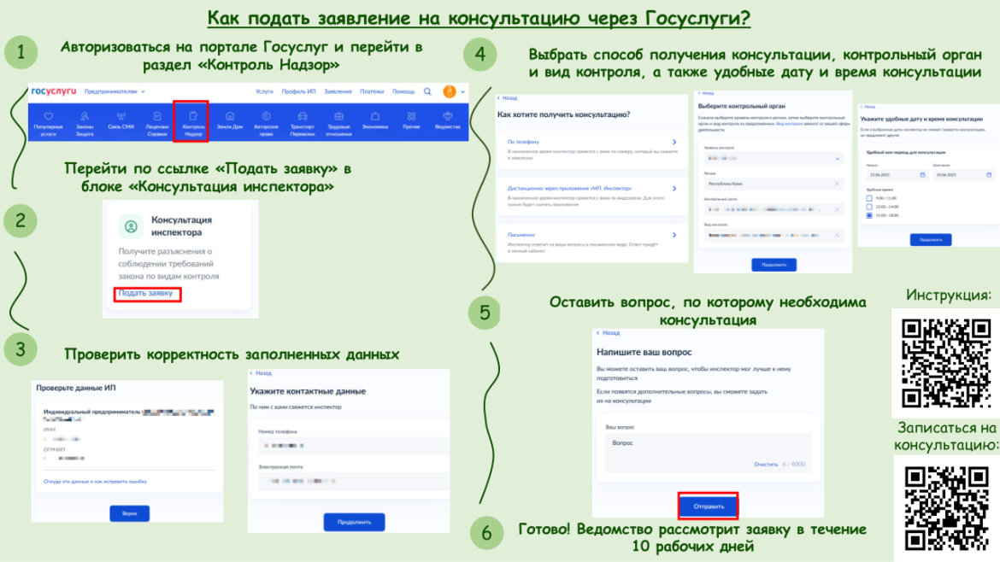The width and height of the screenshot is (1000, 562).
Task: Open the Услуги menu item
Action: tap(264, 91)
